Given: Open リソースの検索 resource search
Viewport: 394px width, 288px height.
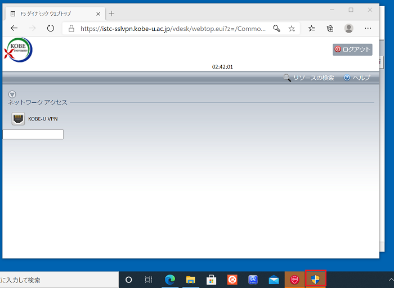Looking at the screenshot, I should point(309,78).
